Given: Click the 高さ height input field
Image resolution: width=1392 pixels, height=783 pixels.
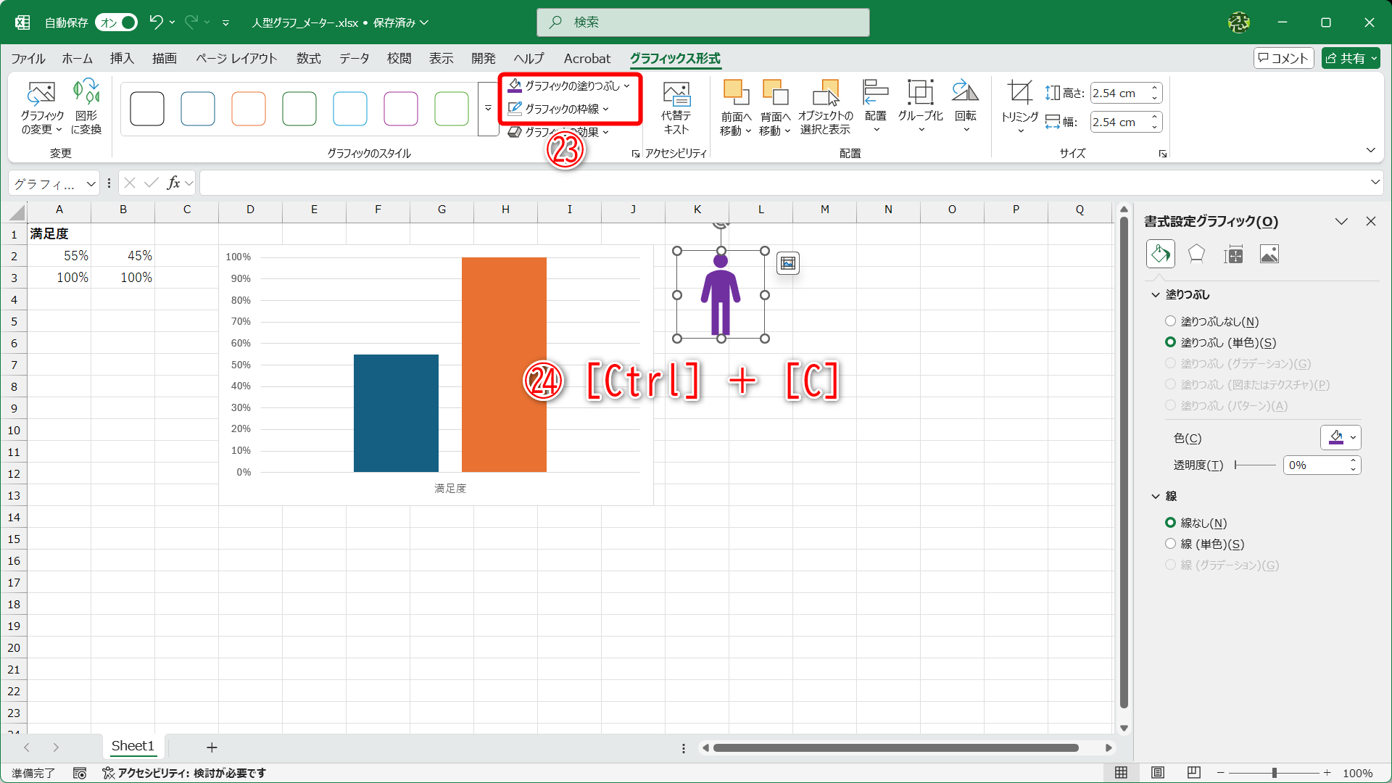Looking at the screenshot, I should click(x=1119, y=93).
